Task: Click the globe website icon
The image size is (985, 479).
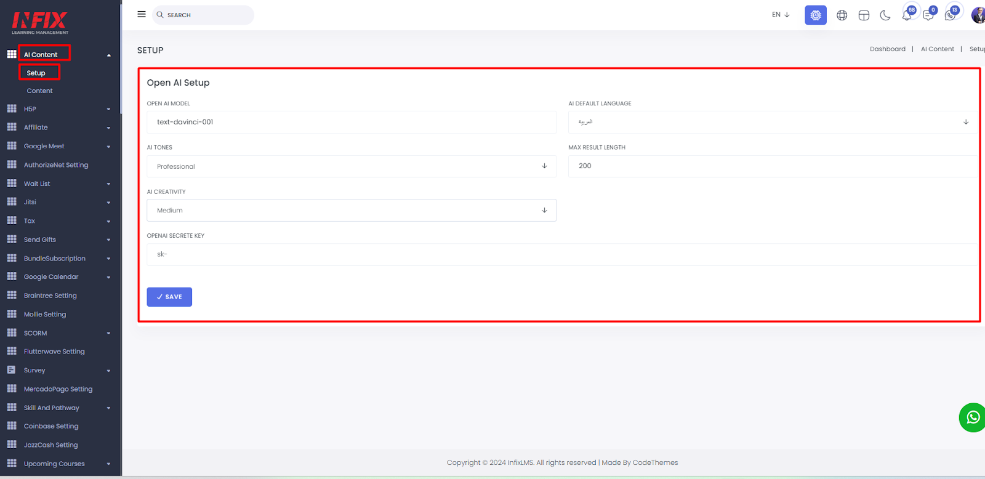Action: click(x=842, y=15)
